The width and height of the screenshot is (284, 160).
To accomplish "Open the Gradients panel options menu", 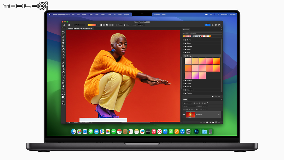I will [x=221, y=30].
